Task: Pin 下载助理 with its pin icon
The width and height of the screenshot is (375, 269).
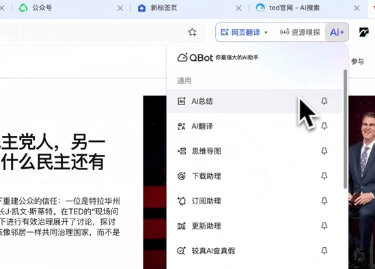Action: 324,176
